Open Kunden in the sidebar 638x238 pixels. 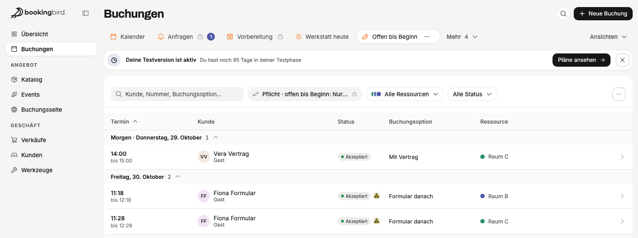pyautogui.click(x=51, y=155)
